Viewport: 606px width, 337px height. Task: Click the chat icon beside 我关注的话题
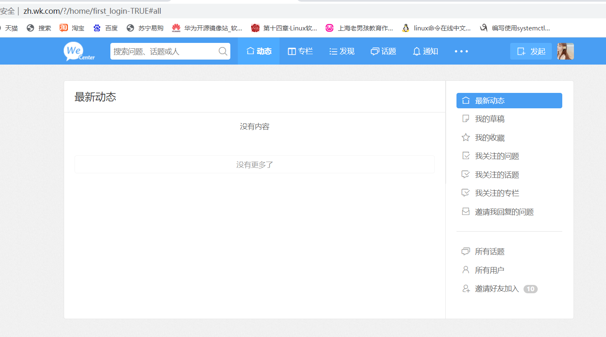pos(466,175)
